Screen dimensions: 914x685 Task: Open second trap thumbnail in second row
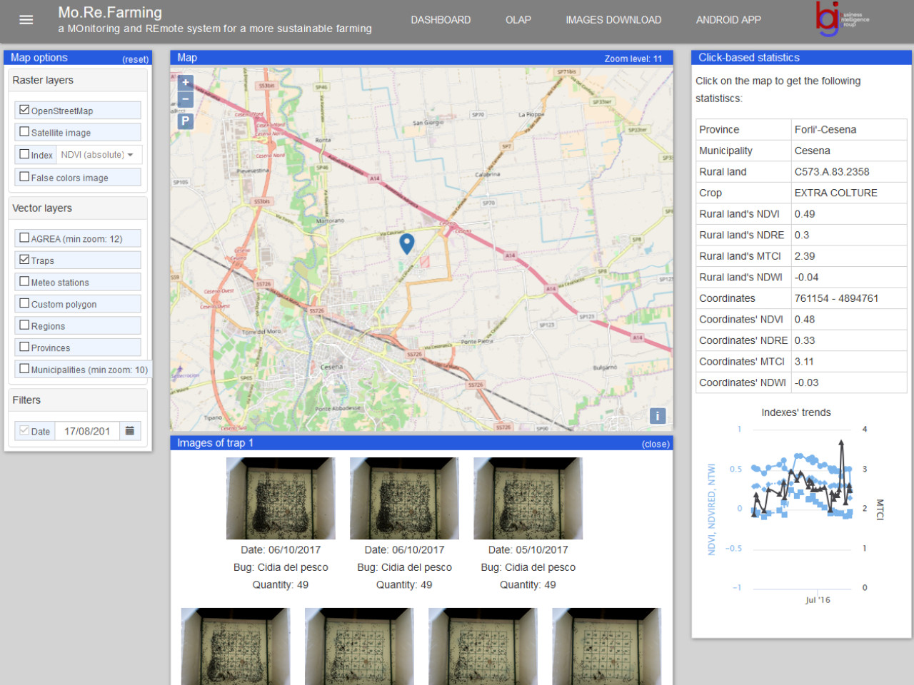click(x=359, y=646)
